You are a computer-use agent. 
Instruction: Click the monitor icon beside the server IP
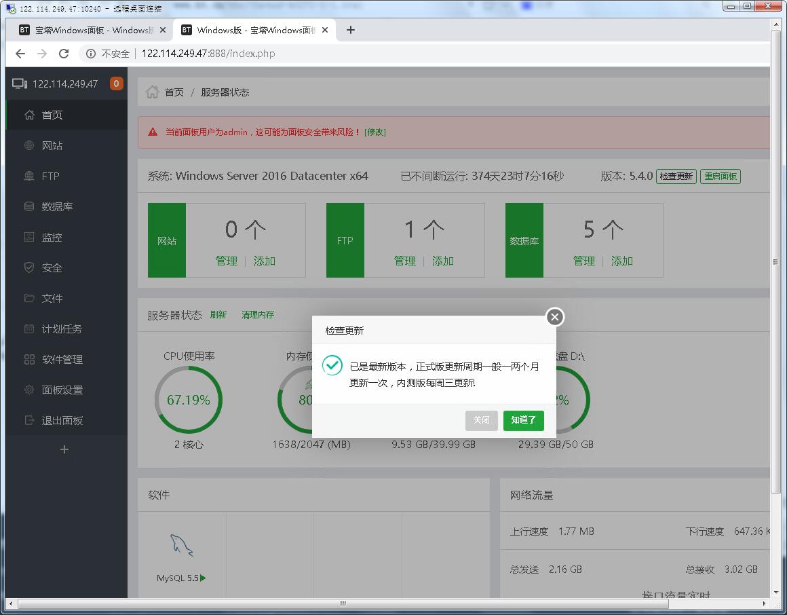(20, 84)
